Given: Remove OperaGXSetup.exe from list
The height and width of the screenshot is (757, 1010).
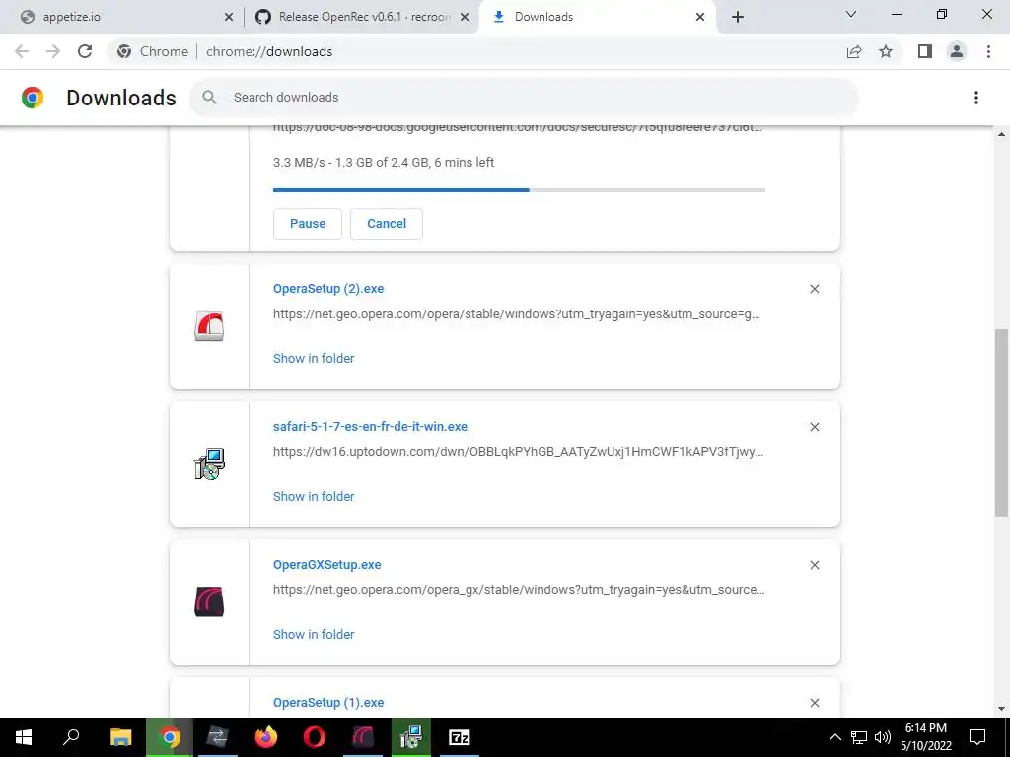Looking at the screenshot, I should coord(814,565).
